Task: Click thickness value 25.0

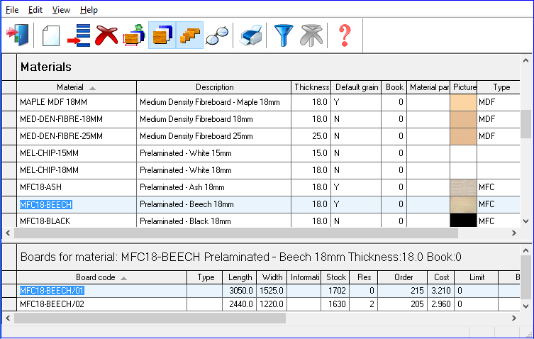Action: coord(319,136)
